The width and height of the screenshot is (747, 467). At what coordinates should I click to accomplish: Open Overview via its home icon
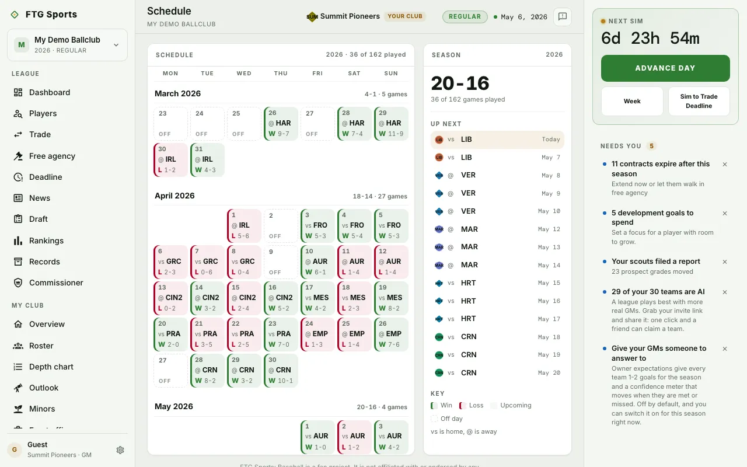(18, 324)
